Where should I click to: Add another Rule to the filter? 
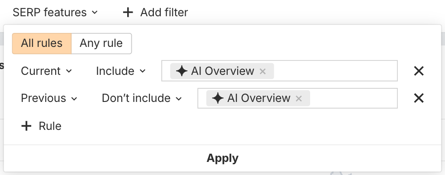pos(42,126)
